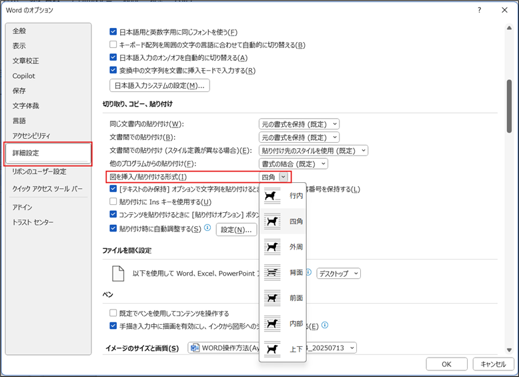
Task: Switch to the リボンのユーザー設定 category
Action: (x=39, y=171)
